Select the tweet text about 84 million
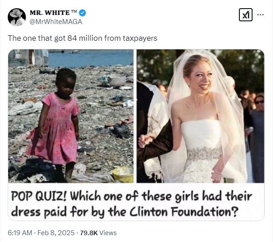 (83, 38)
